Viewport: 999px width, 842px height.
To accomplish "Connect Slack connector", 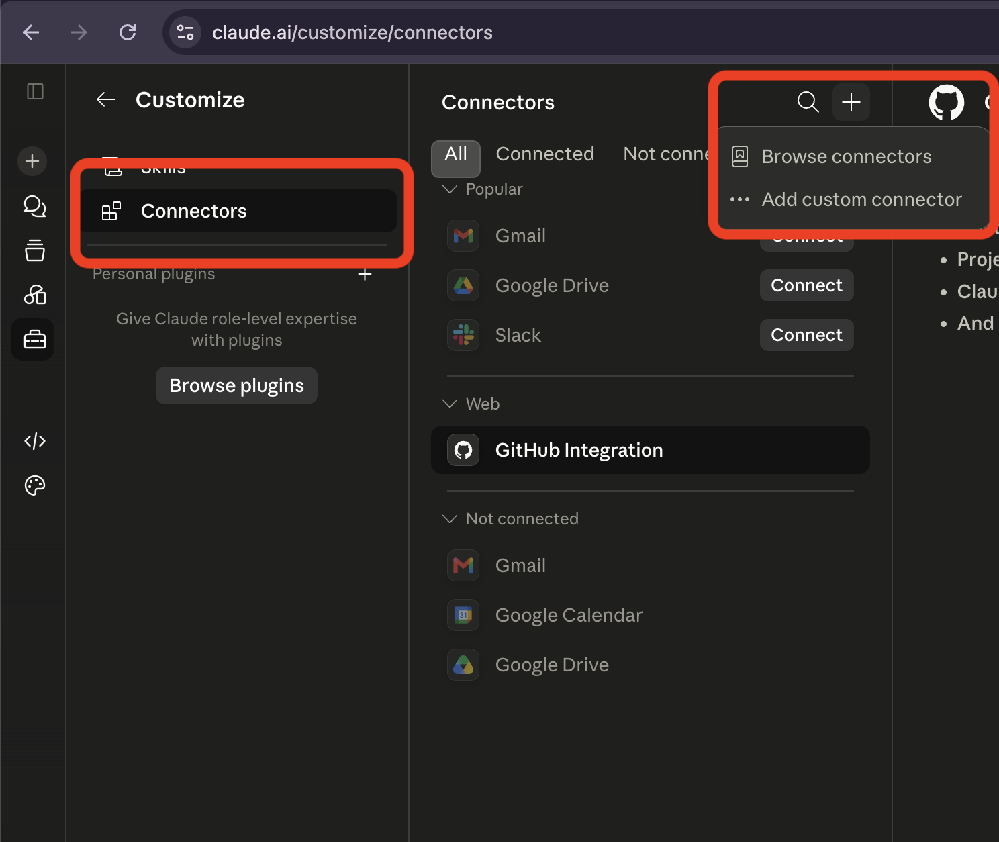I will [x=807, y=335].
